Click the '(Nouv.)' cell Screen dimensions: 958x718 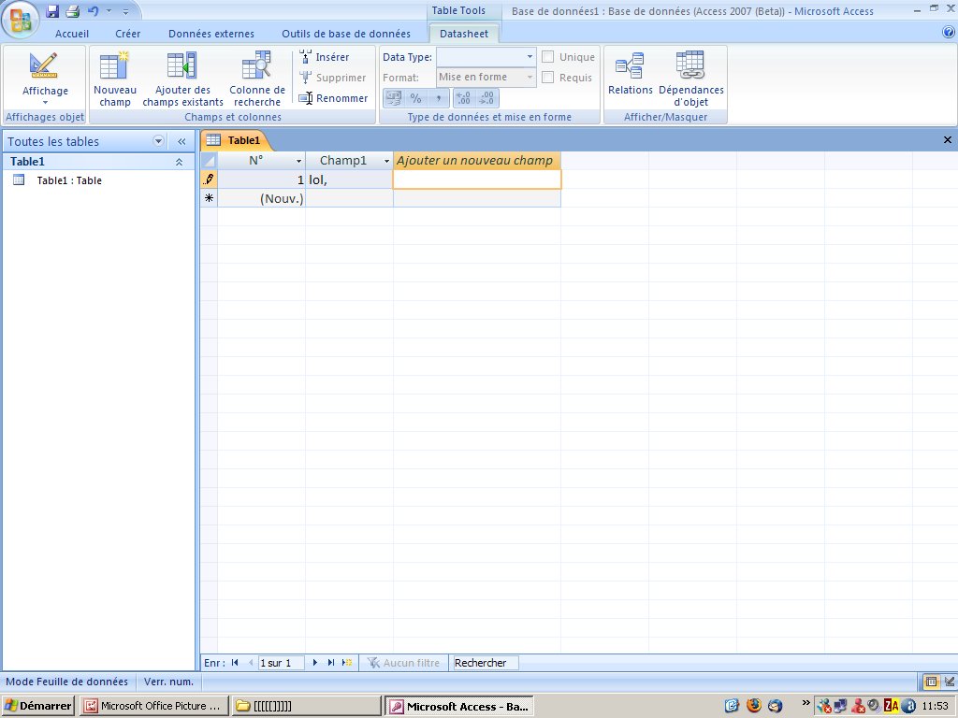pyautogui.click(x=262, y=198)
